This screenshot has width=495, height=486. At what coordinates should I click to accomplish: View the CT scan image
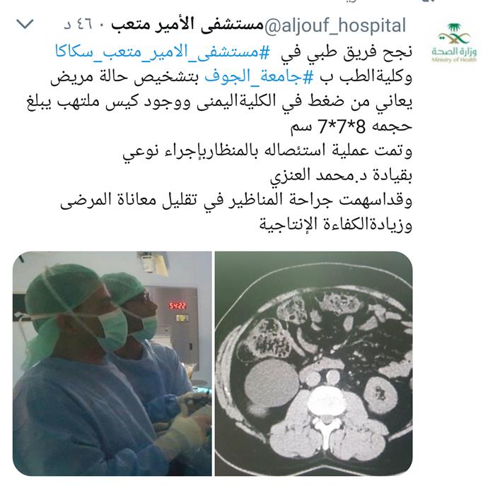(x=314, y=363)
